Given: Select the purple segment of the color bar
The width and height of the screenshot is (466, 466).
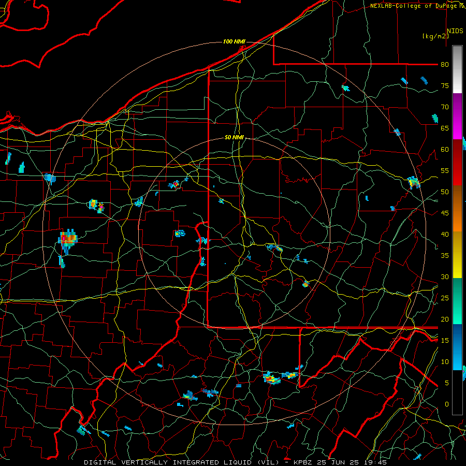Looking at the screenshot, I should click(x=457, y=104).
